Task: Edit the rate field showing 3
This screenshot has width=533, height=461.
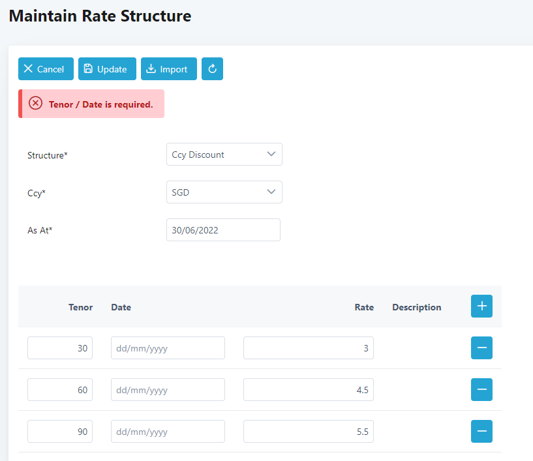Action: tap(308, 348)
